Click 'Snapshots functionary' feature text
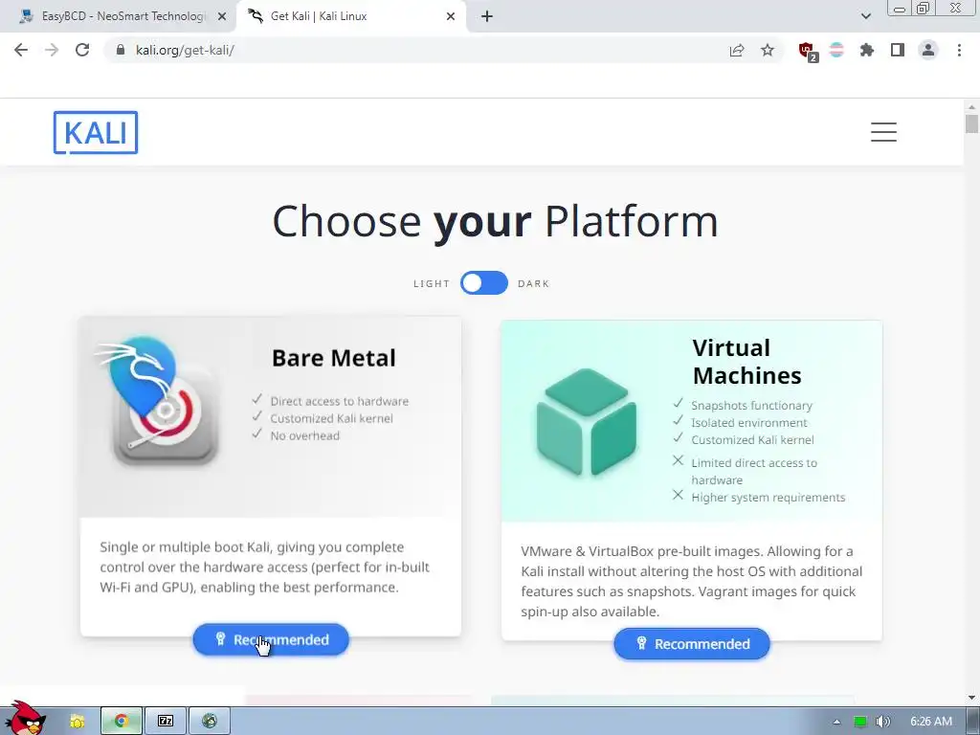 coord(751,406)
